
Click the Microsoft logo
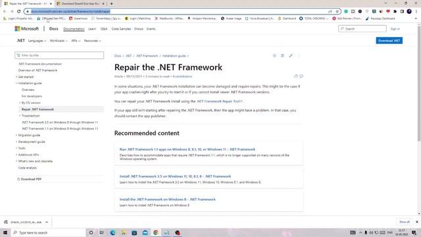pos(26,28)
